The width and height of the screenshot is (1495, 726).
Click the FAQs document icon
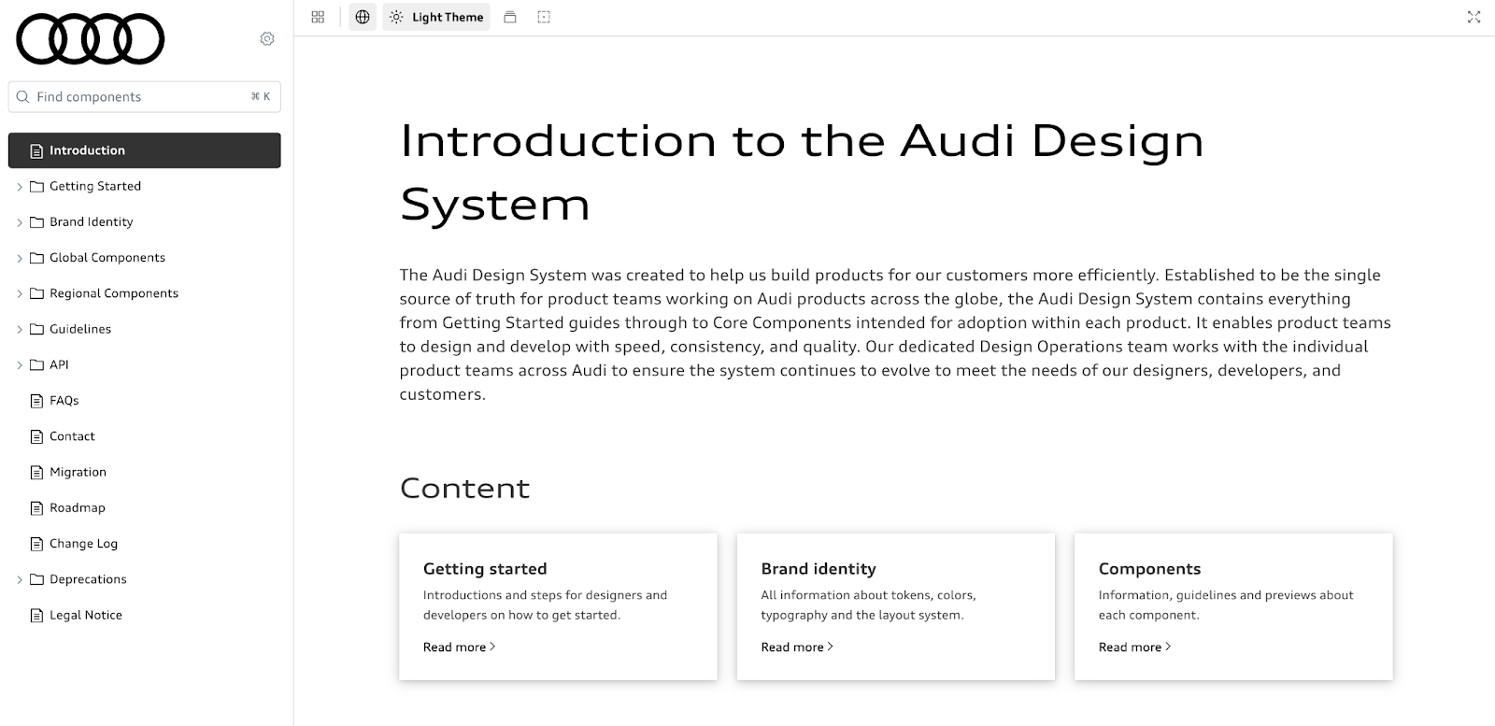(x=37, y=401)
